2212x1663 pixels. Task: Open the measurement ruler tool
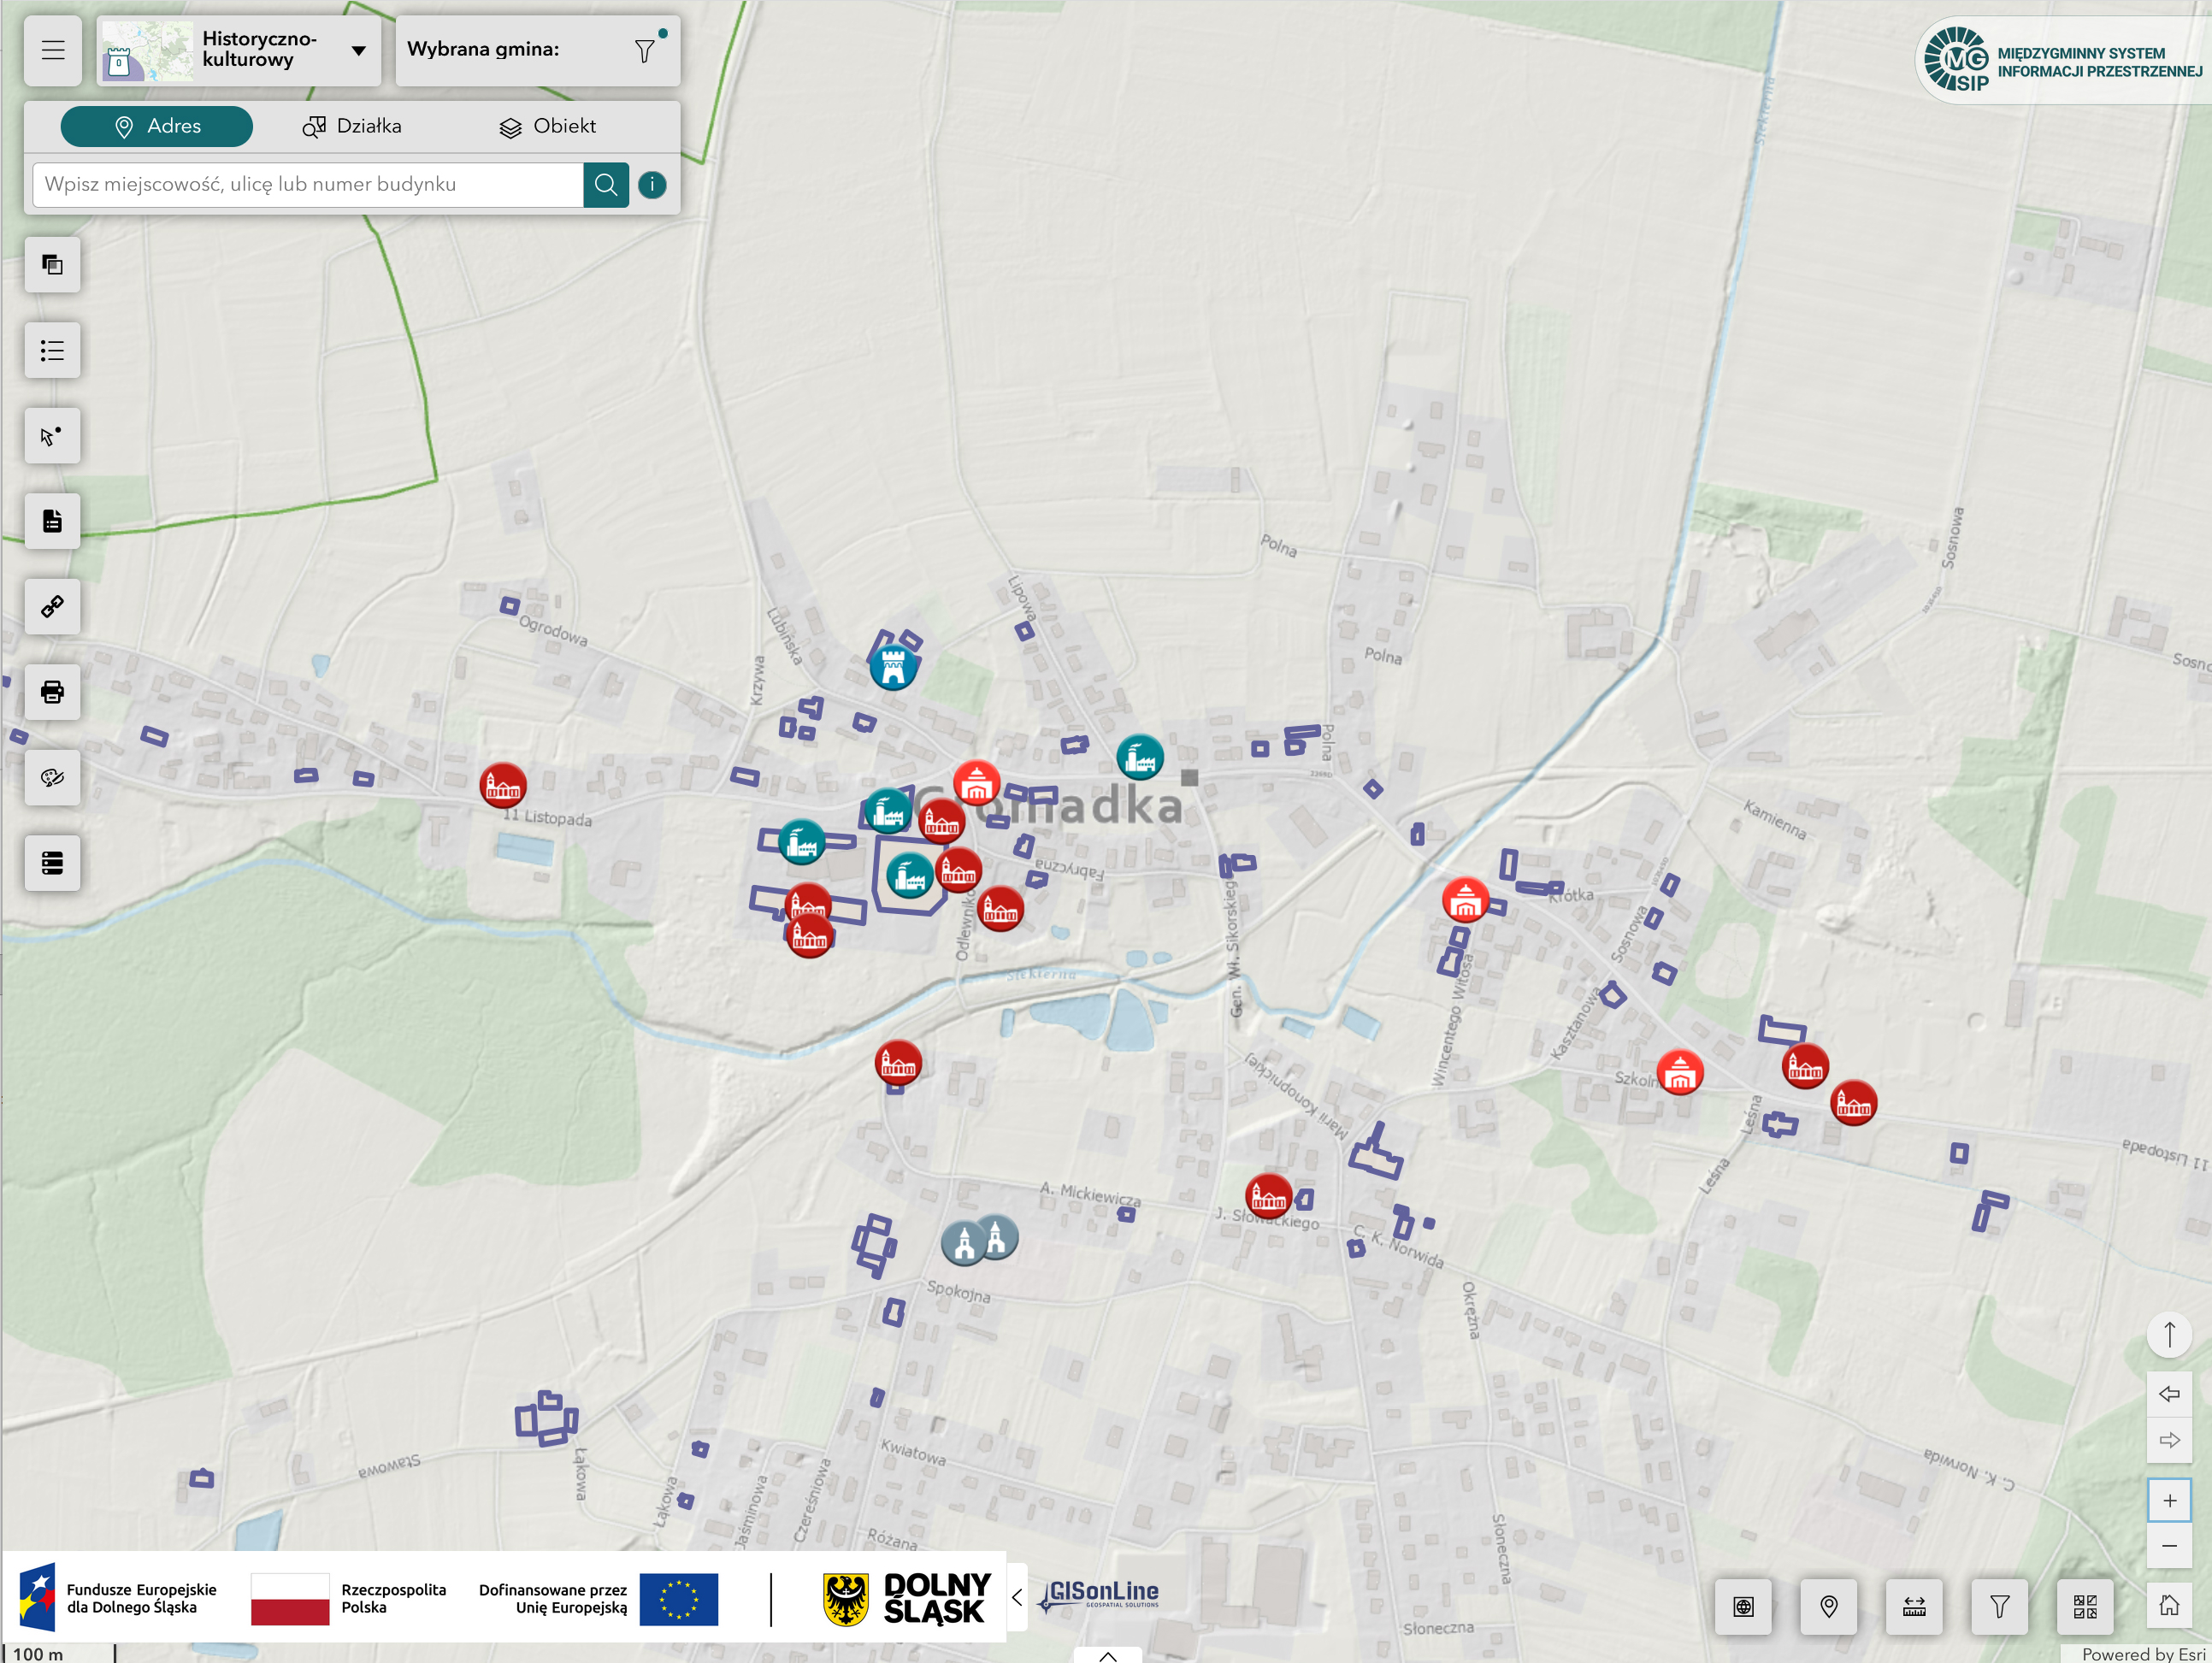tap(1914, 1606)
